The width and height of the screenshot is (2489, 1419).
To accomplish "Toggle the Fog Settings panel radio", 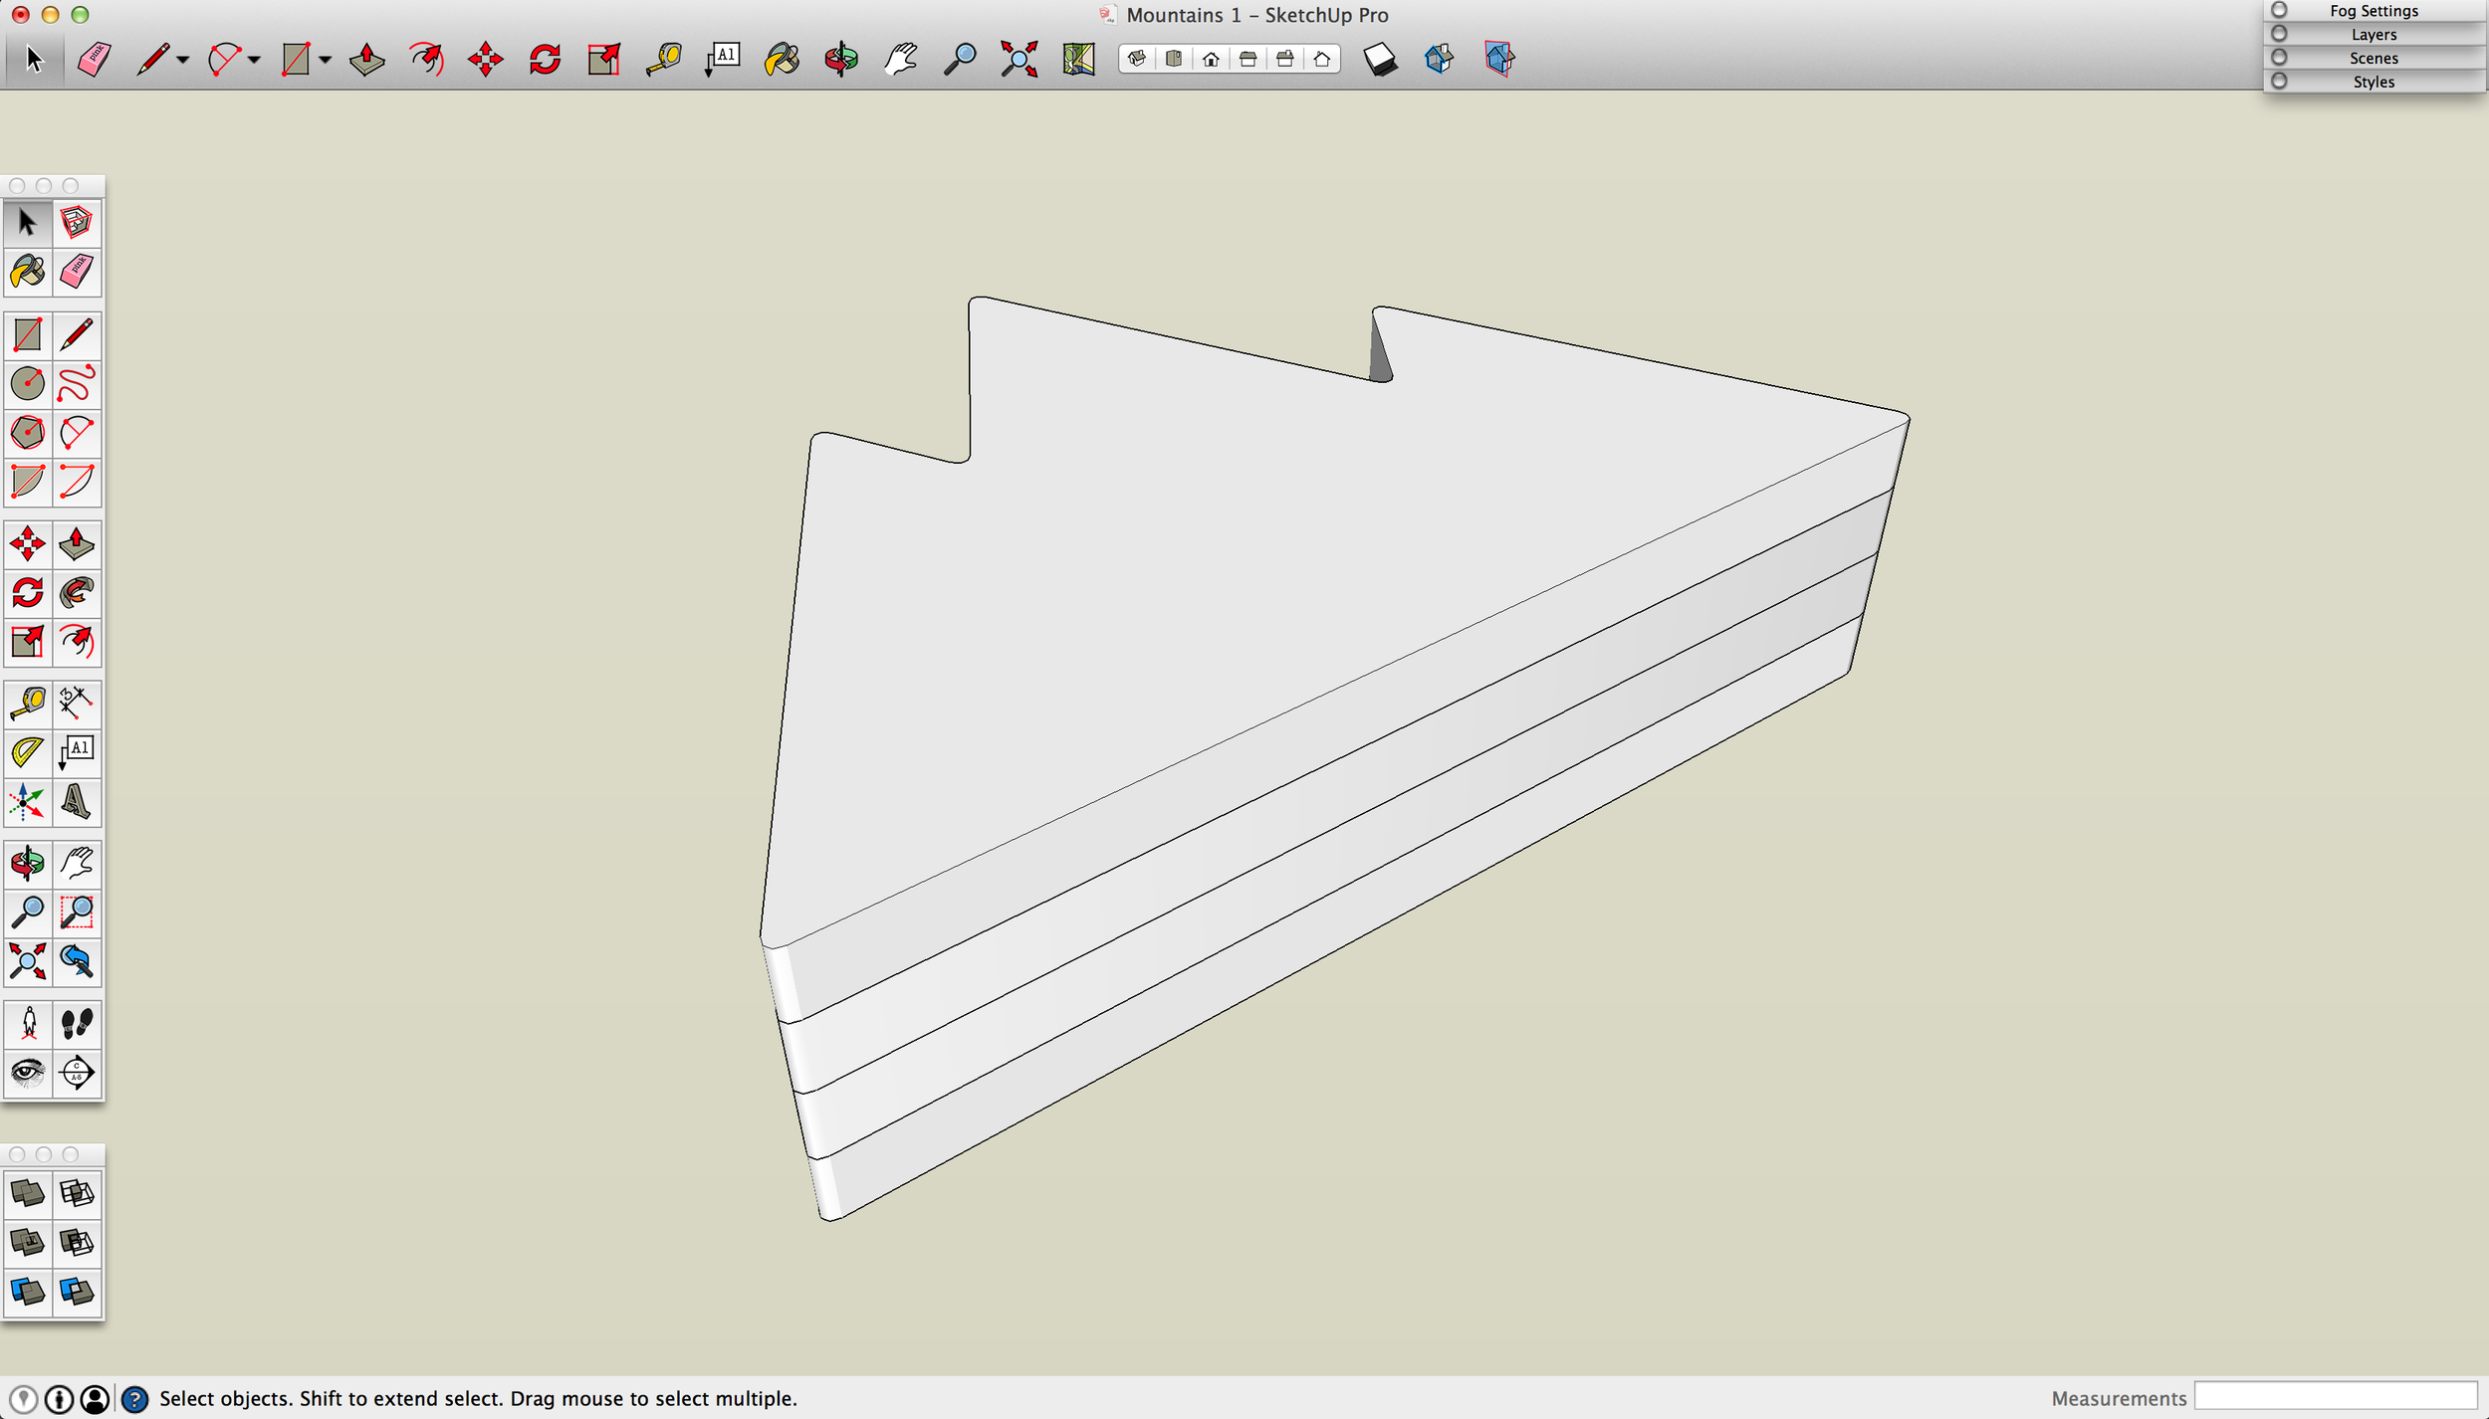I will (x=2279, y=10).
